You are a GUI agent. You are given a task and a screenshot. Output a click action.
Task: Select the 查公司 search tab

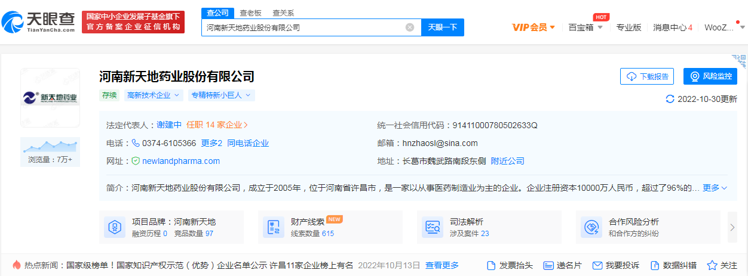tap(218, 13)
